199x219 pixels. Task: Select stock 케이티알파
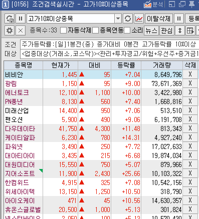point(20,137)
